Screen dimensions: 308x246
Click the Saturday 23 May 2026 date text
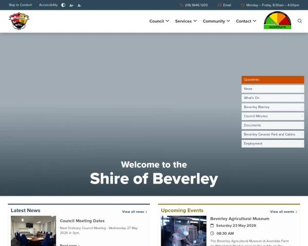[236, 225]
